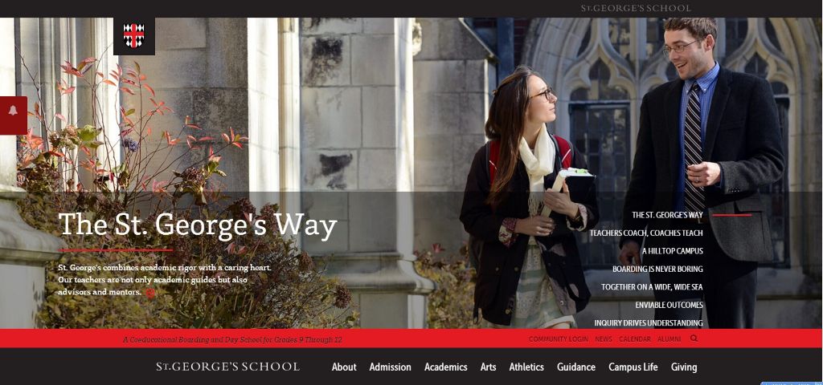Click the red active slide indicator line
This screenshot has height=385, width=823.
(x=731, y=215)
